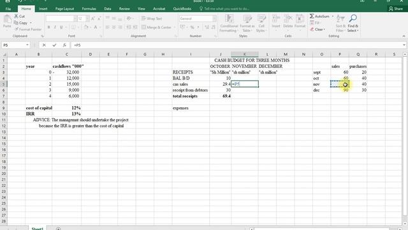
Task: Select column K header
Action: pyautogui.click(x=245, y=54)
